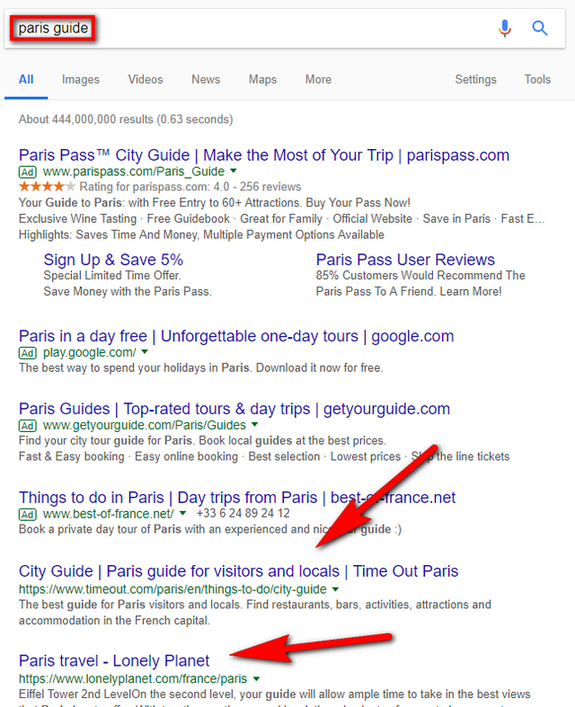Open dropdown next to lonelyplanet.com URL
The height and width of the screenshot is (707, 575).
pyautogui.click(x=256, y=678)
